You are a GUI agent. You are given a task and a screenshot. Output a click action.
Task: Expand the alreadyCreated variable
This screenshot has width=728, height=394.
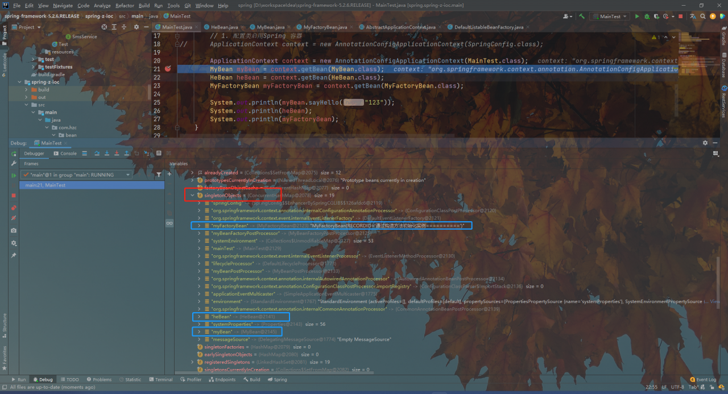[x=192, y=172]
